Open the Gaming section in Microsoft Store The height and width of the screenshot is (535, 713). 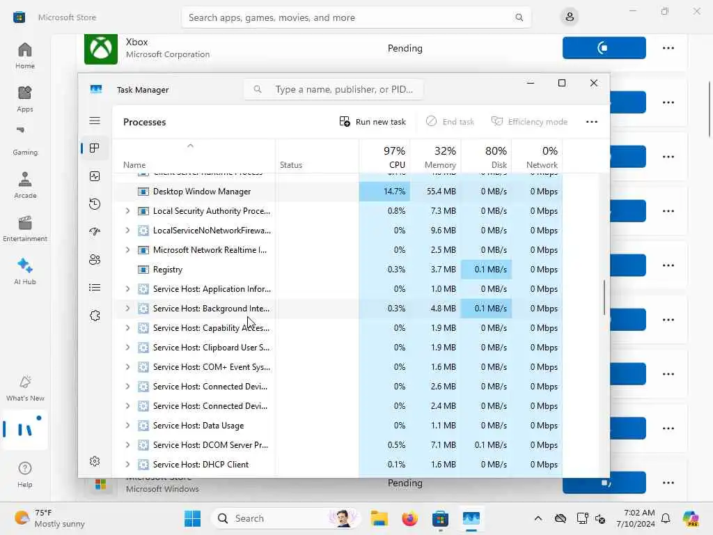[x=24, y=142]
